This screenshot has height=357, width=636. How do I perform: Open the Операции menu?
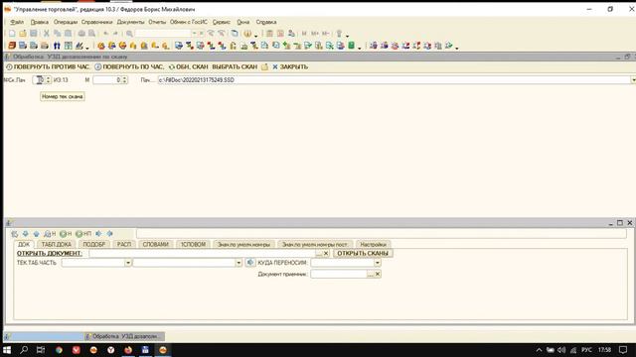click(x=66, y=22)
